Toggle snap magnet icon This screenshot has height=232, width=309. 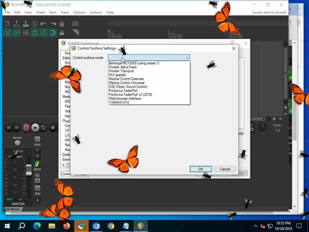coord(53,33)
